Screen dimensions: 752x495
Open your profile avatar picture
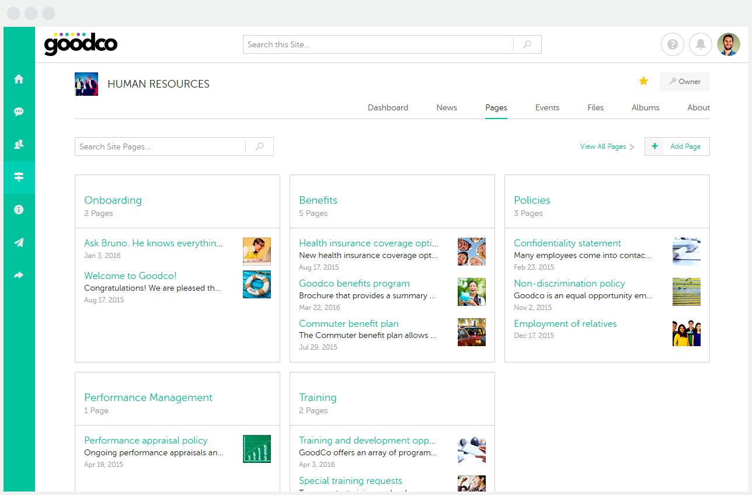(x=729, y=44)
